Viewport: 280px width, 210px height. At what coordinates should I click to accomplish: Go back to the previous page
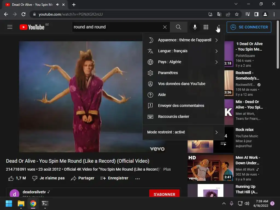pos(6,14)
